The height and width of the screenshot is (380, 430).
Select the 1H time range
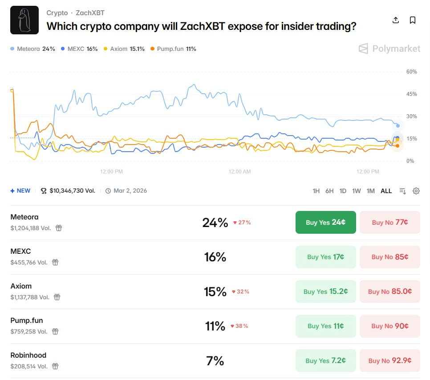[x=316, y=191]
